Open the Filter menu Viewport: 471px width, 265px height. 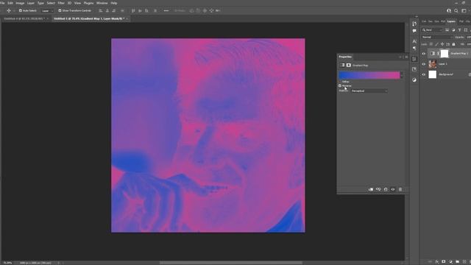tap(61, 3)
